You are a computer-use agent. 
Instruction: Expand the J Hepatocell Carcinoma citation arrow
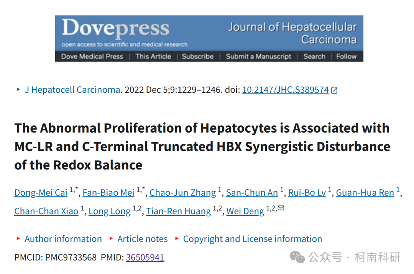tap(18, 90)
